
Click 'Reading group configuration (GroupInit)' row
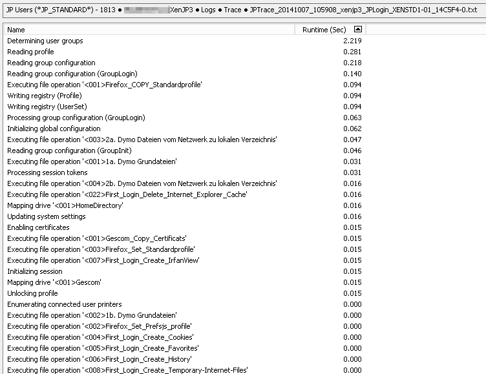69,151
